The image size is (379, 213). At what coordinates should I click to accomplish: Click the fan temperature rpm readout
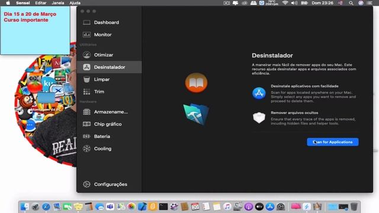272,3
